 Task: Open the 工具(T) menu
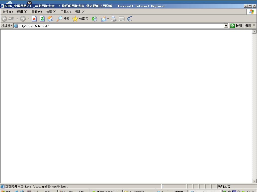point(66,12)
